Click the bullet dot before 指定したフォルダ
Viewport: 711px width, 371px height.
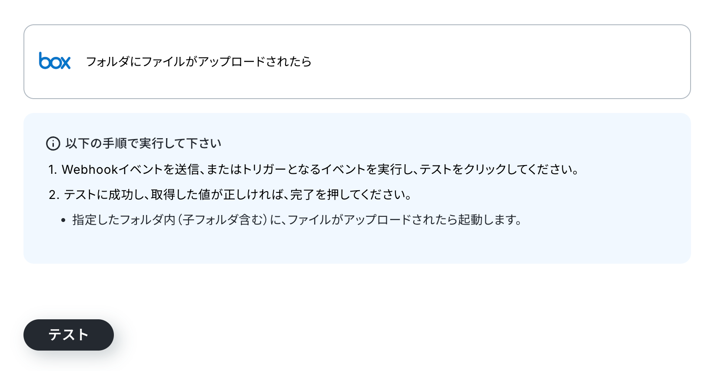coord(63,221)
